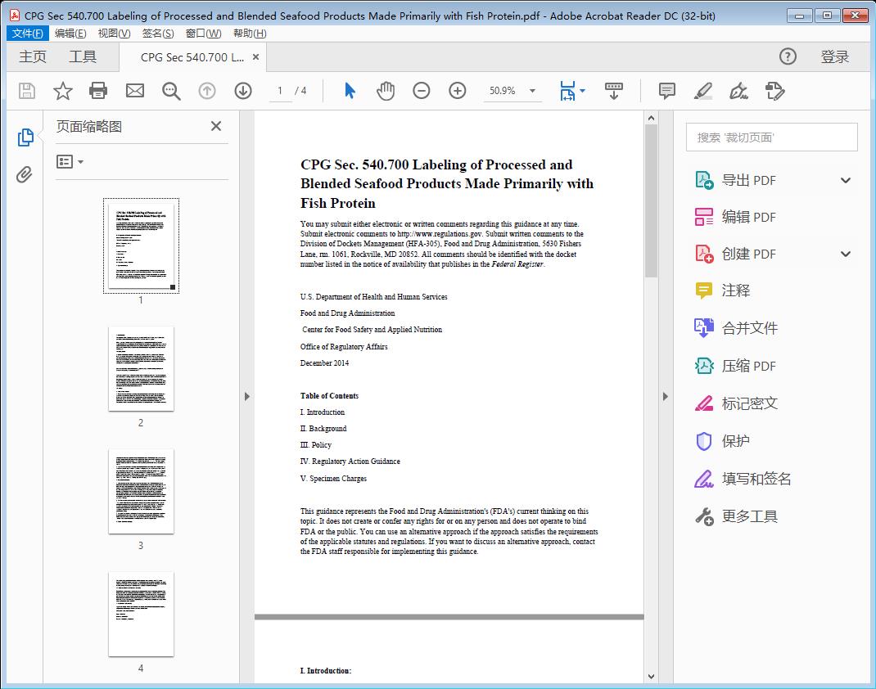Send file by email envelope icon
This screenshot has height=689, width=876.
(135, 91)
